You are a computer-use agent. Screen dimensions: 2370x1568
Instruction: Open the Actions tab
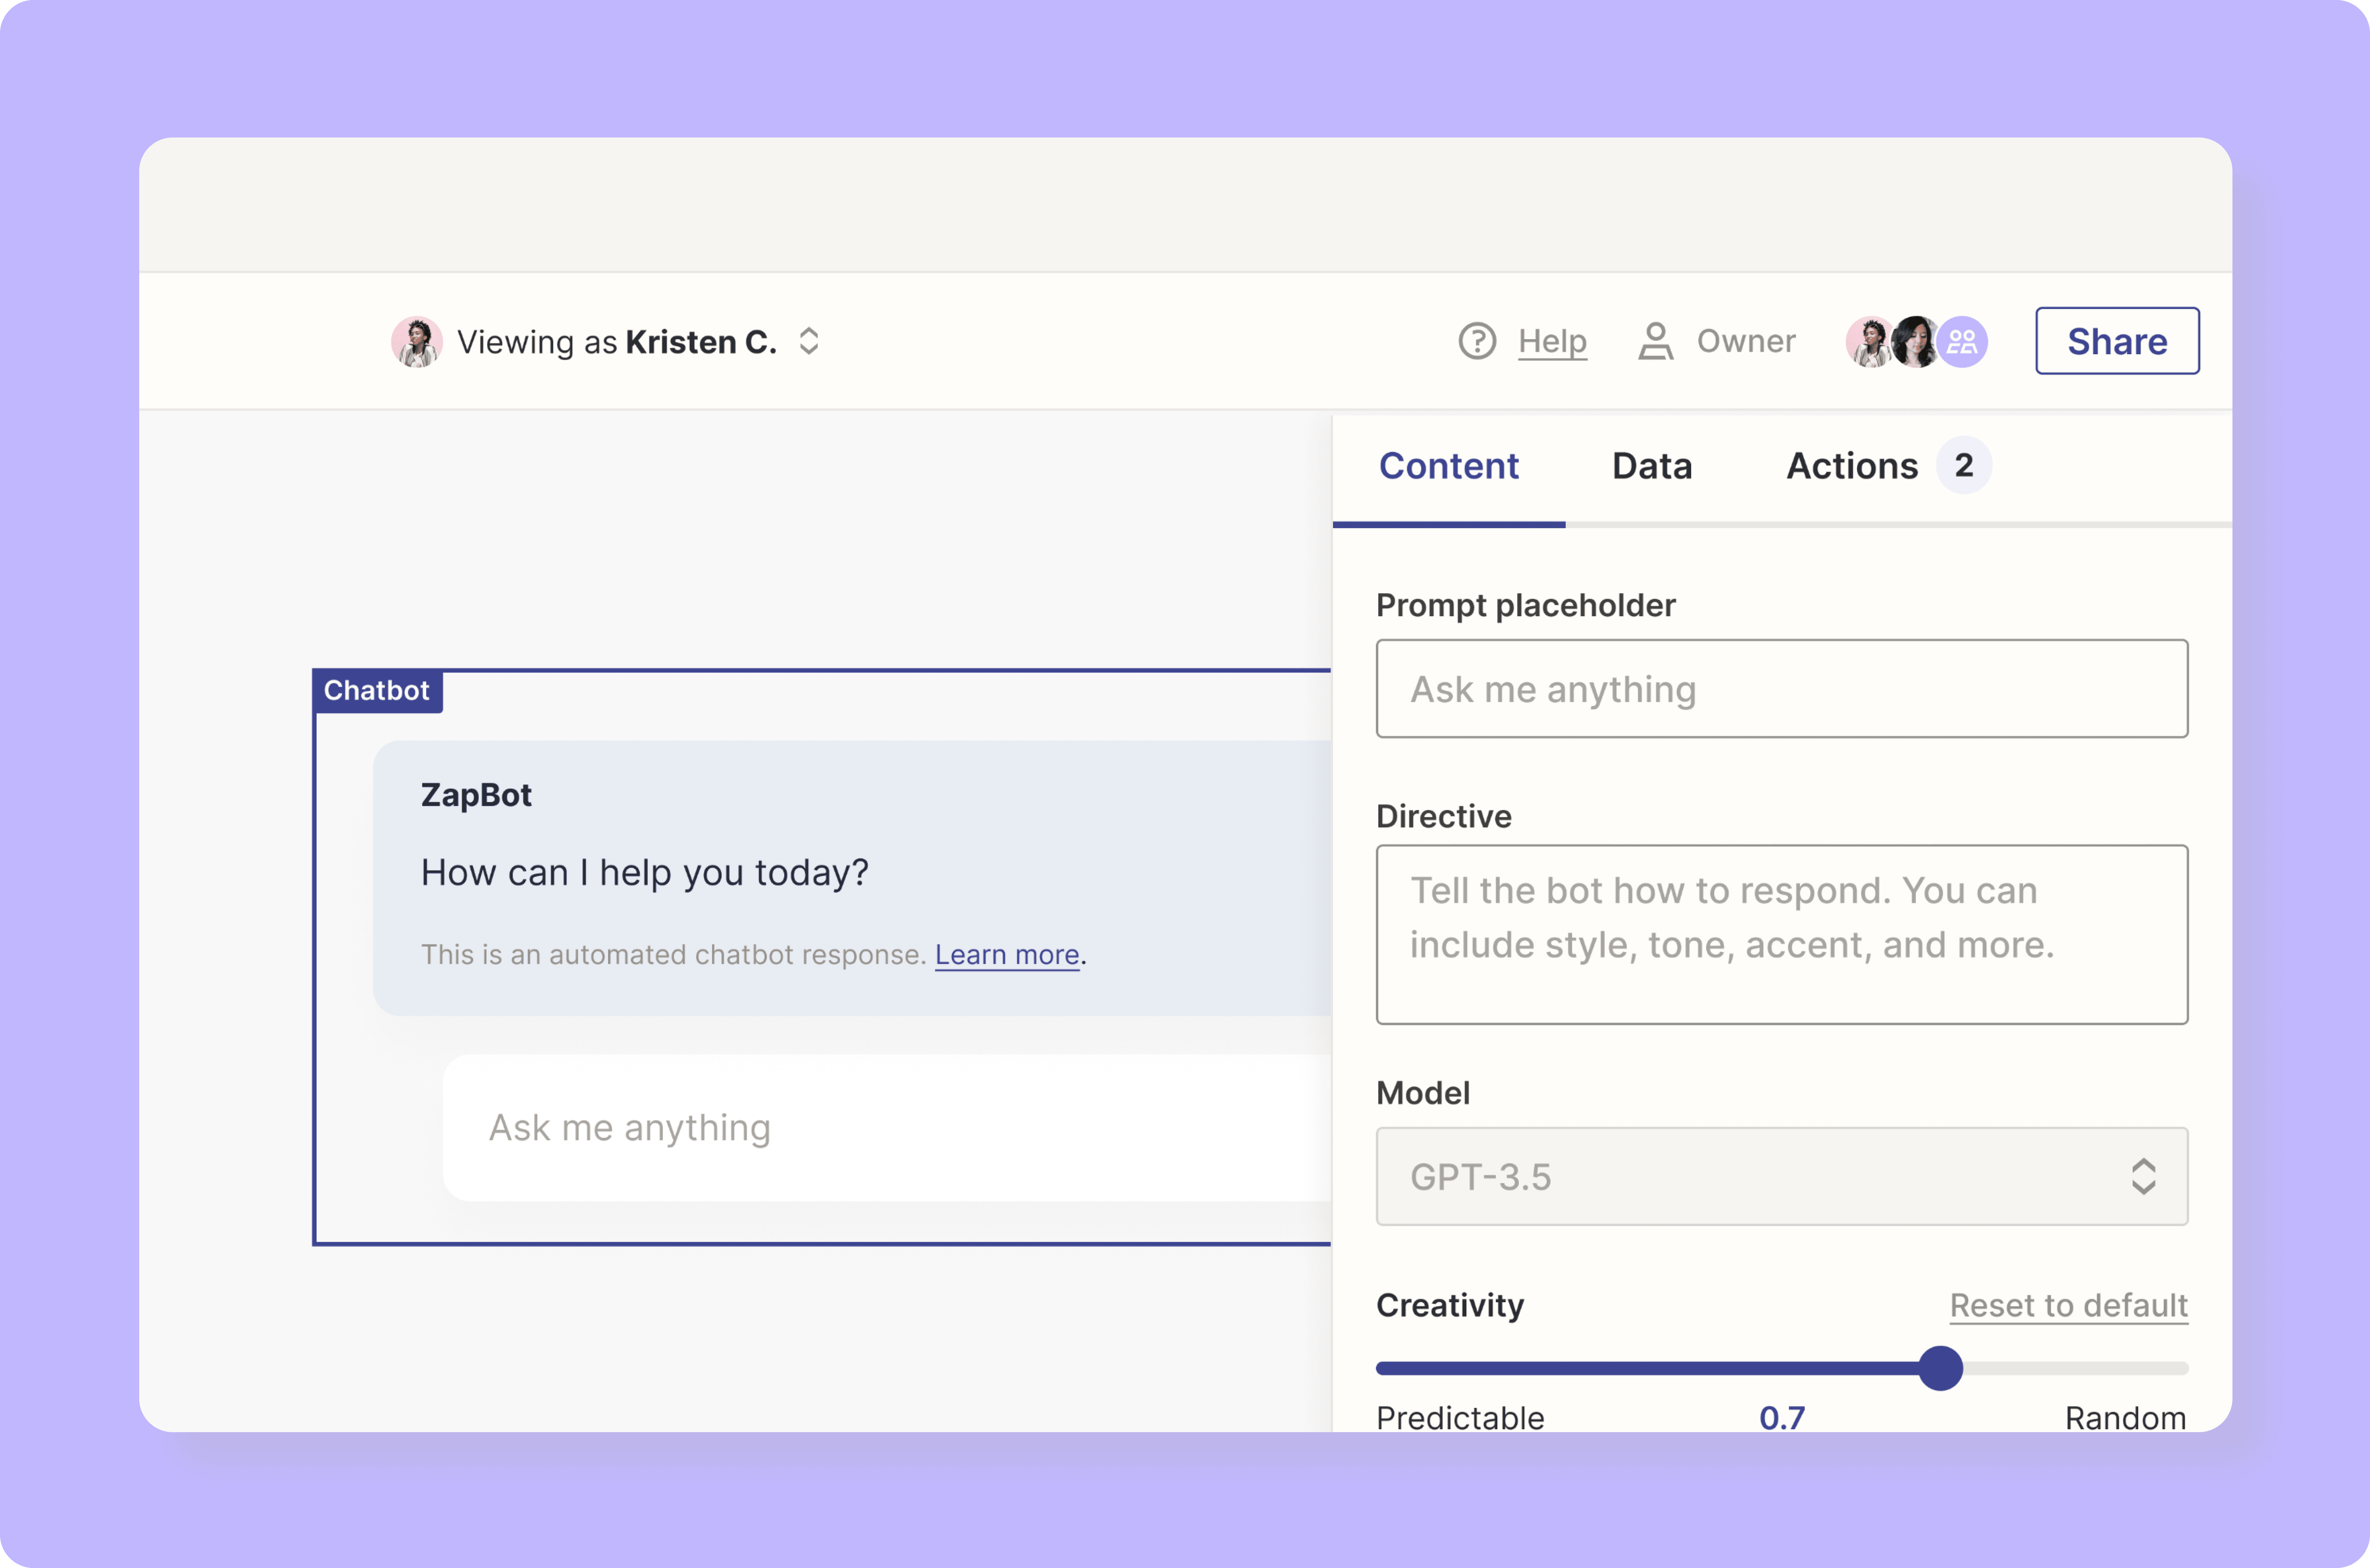(1852, 466)
